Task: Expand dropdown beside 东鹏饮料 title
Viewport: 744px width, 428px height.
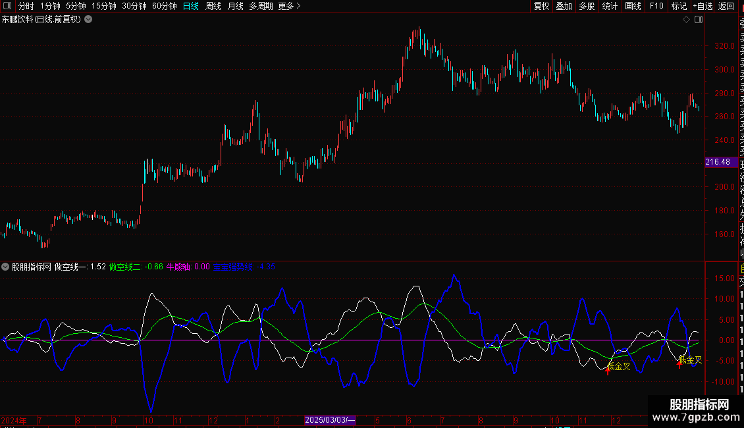Action: click(88, 20)
